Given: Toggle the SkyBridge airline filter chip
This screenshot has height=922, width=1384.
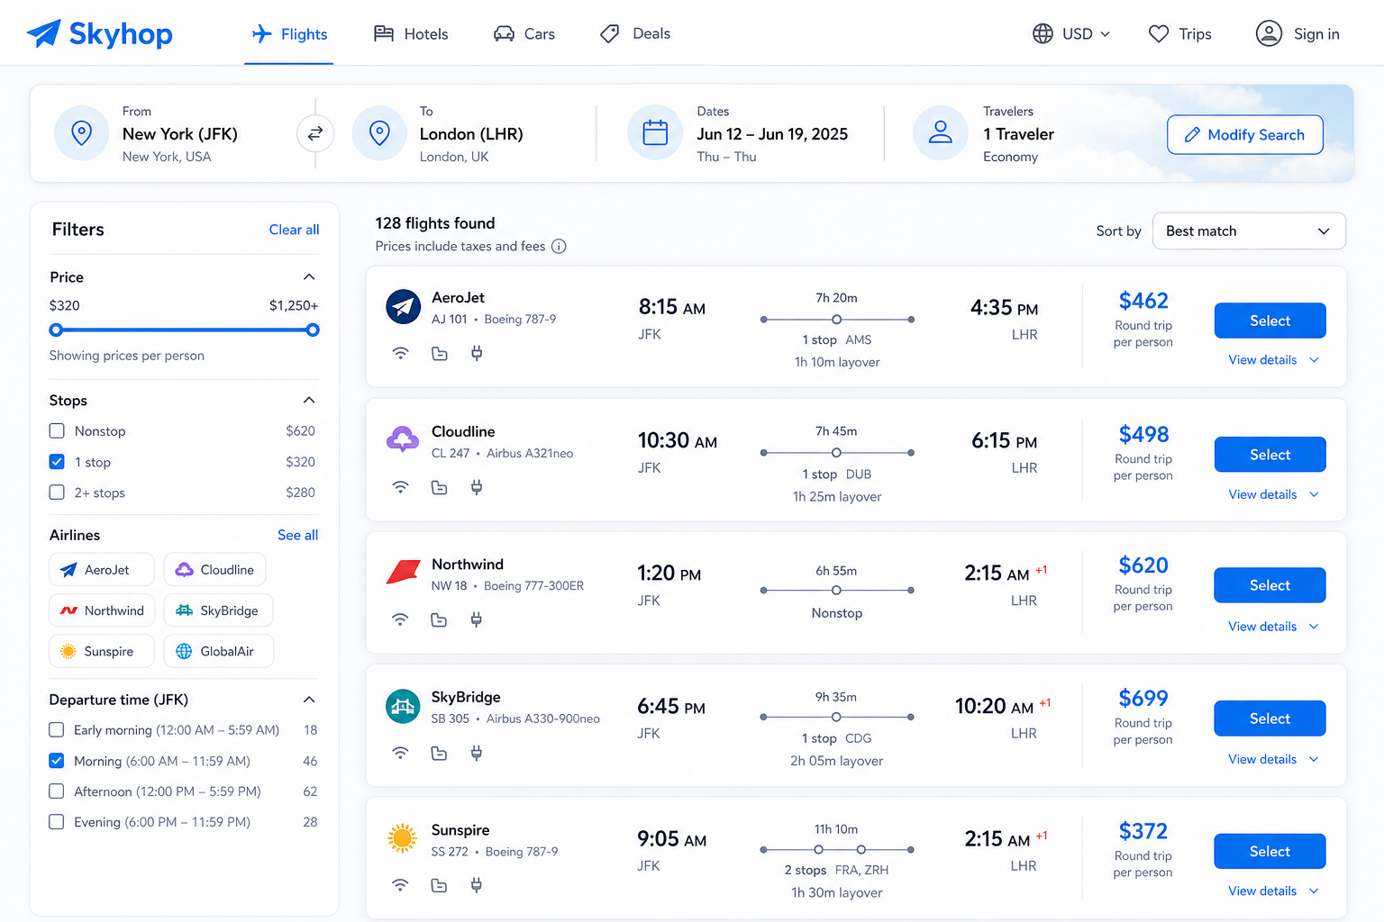Looking at the screenshot, I should tap(218, 610).
